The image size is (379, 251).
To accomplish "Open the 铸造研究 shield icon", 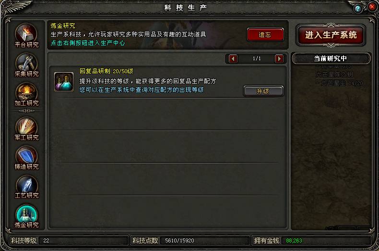I will point(26,156).
